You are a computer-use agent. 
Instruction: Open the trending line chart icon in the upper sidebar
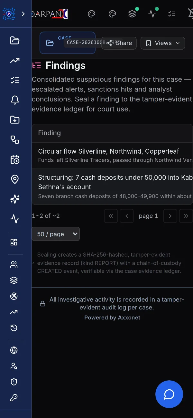click(x=15, y=60)
